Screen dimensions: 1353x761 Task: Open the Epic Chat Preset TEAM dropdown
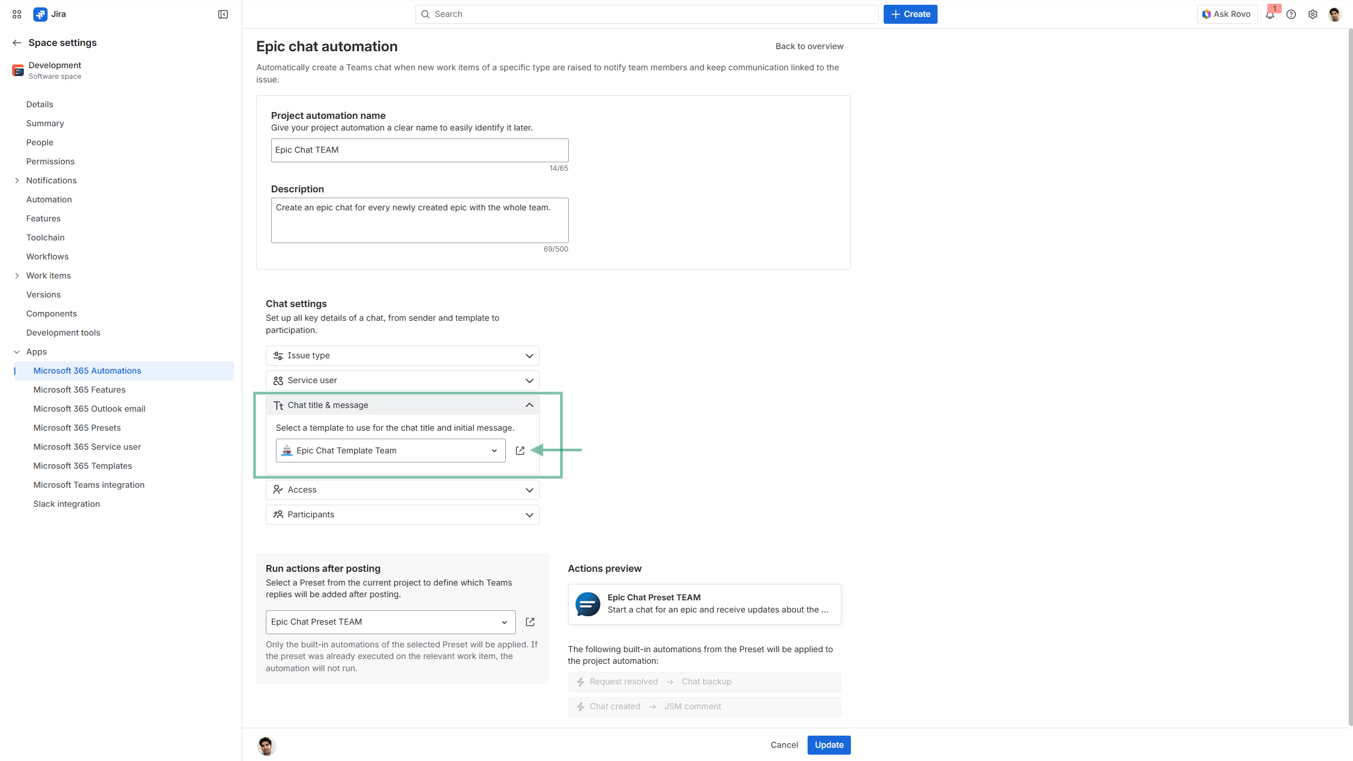point(390,622)
